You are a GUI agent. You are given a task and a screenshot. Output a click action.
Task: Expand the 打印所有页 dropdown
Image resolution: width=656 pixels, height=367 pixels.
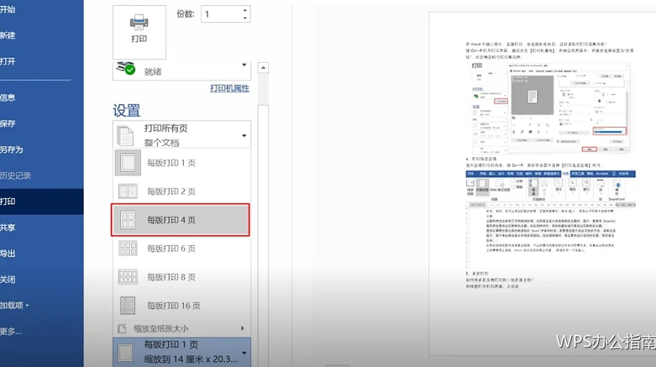pos(182,134)
